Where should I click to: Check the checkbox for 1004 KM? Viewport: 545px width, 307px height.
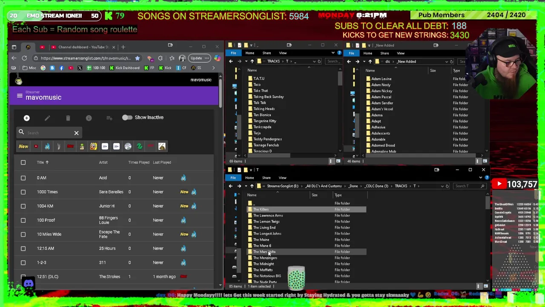coord(23,206)
